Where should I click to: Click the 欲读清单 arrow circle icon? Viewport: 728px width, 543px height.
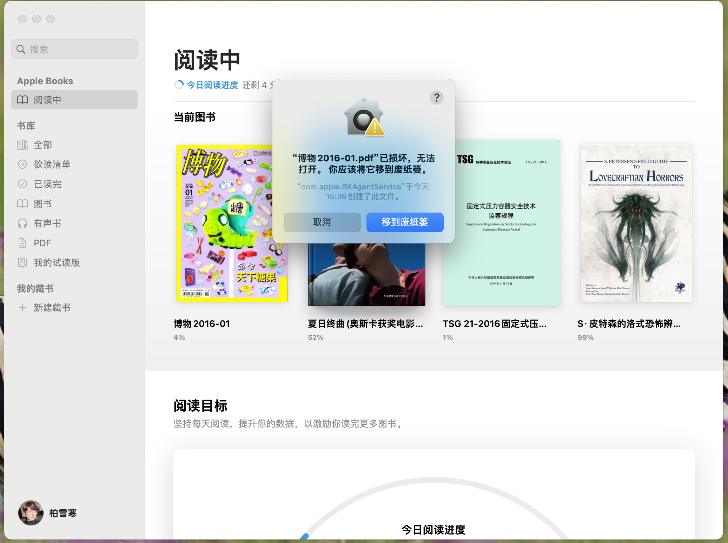tap(22, 165)
